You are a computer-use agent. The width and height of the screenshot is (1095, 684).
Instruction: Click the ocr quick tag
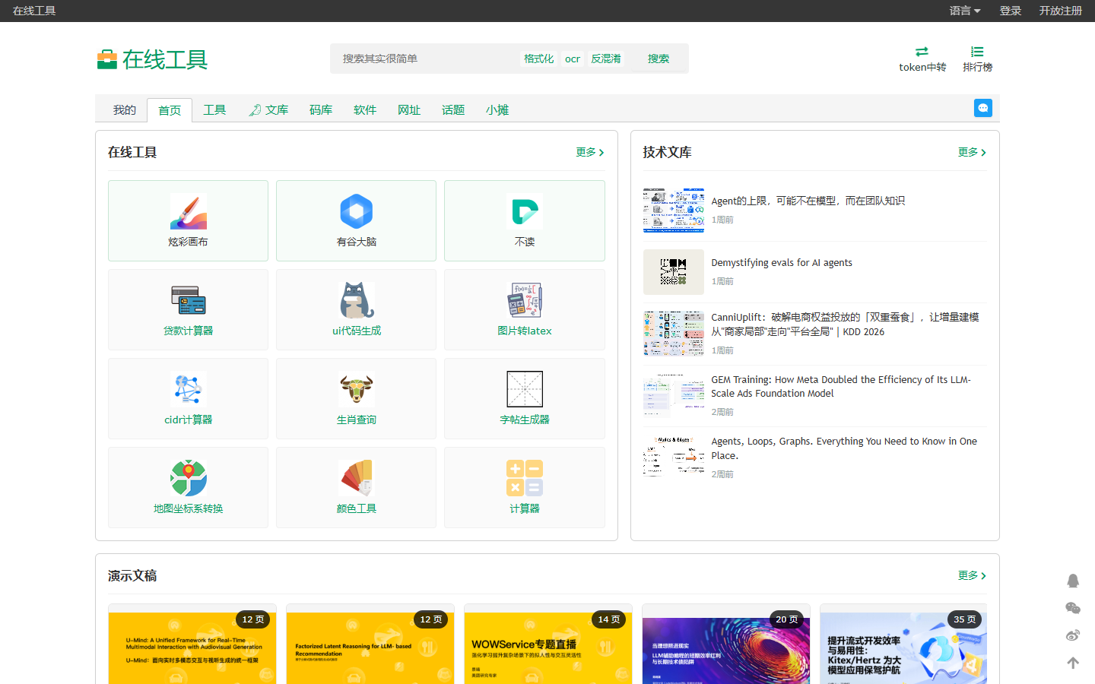[x=573, y=59]
